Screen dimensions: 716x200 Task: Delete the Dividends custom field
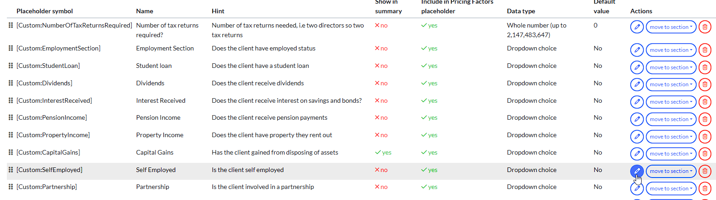point(705,84)
